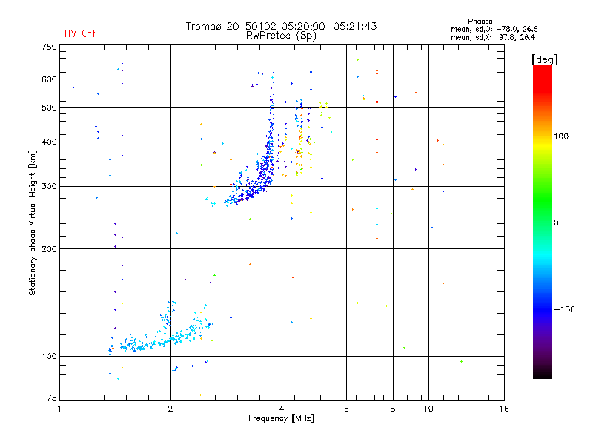Click the x-axis tick label '1'

tap(59, 409)
